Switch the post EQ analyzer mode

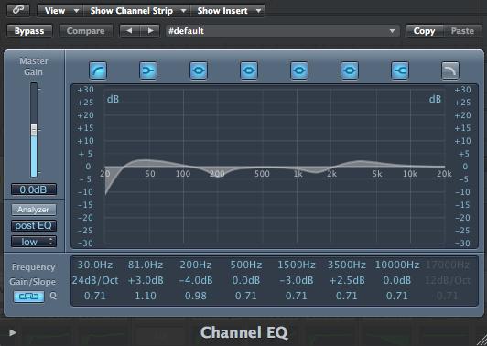pos(34,225)
